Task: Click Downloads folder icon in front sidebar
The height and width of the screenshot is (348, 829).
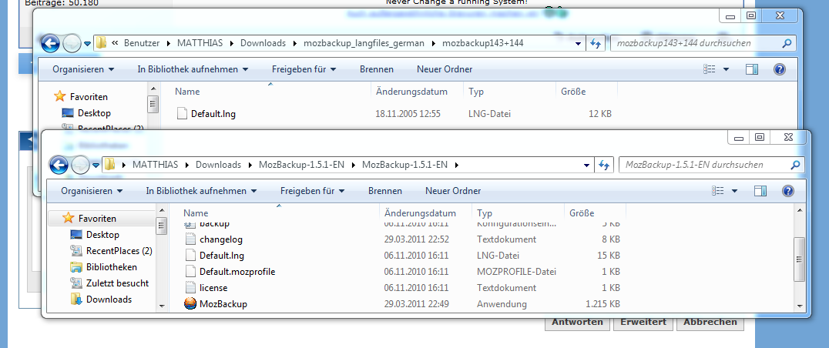Action: (x=76, y=299)
